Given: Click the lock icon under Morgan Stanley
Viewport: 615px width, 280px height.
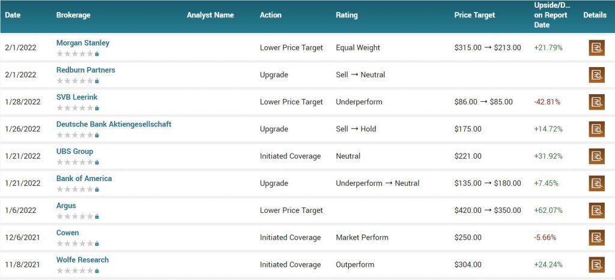Looking at the screenshot, I should click(x=97, y=53).
